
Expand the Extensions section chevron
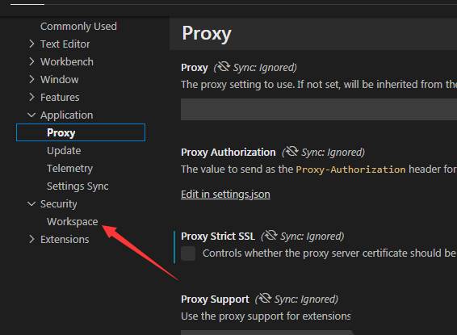pos(31,239)
